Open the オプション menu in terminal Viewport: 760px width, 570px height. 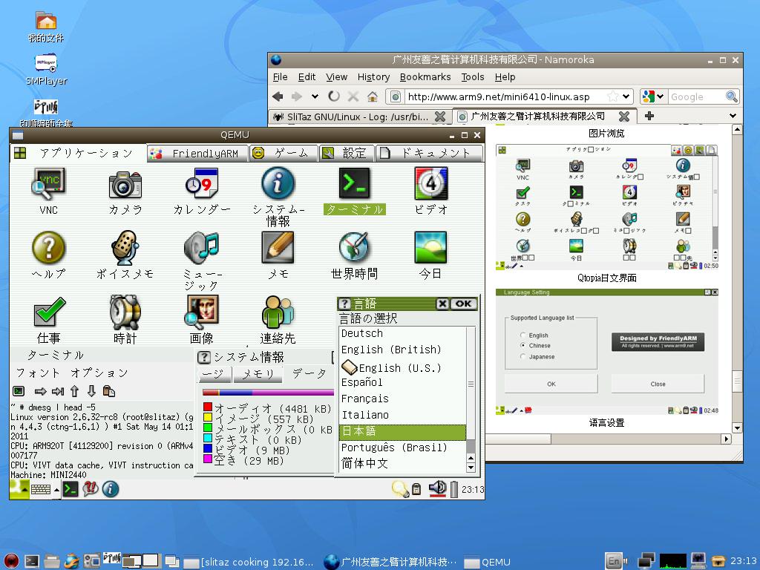coord(99,373)
